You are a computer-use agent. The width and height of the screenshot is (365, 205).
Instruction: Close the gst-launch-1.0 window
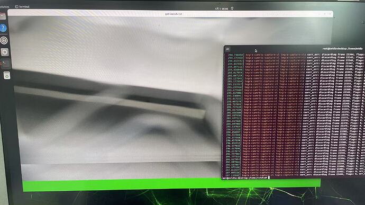330,14
